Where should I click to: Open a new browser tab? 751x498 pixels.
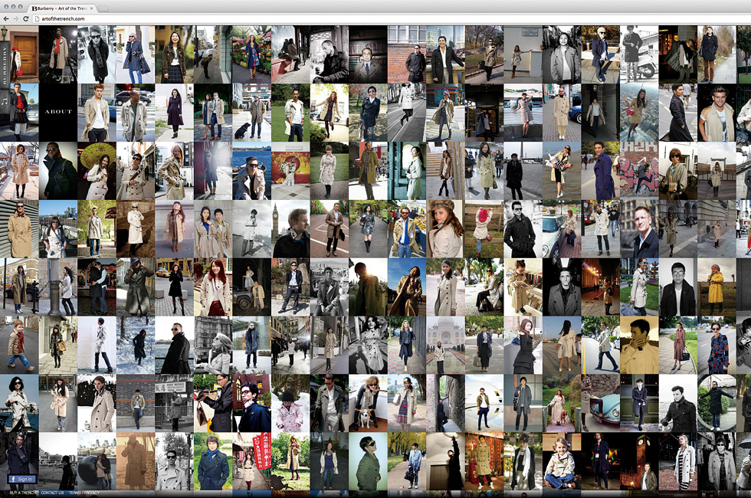(x=103, y=8)
